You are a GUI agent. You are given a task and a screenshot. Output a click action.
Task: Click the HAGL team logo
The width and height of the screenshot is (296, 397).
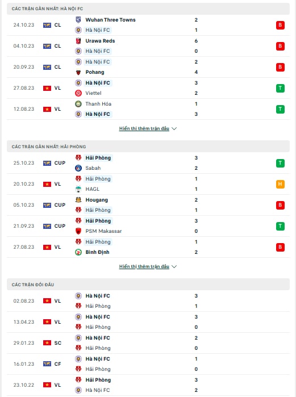[78, 189]
